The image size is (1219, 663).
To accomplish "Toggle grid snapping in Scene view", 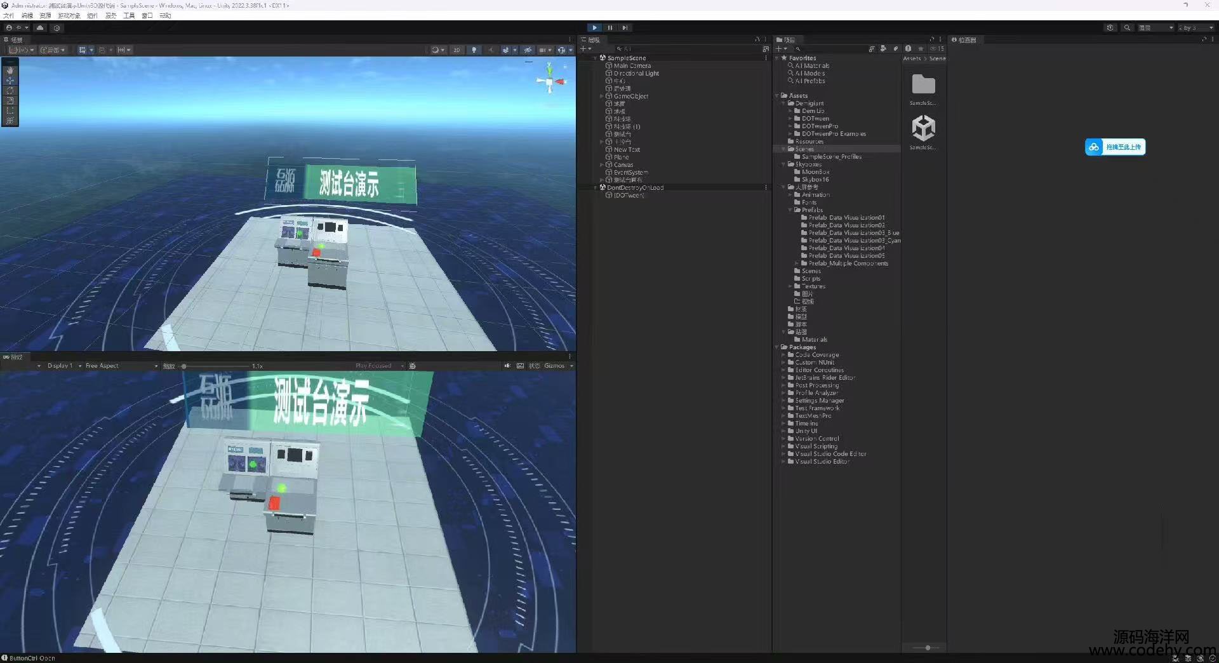I will (102, 50).
